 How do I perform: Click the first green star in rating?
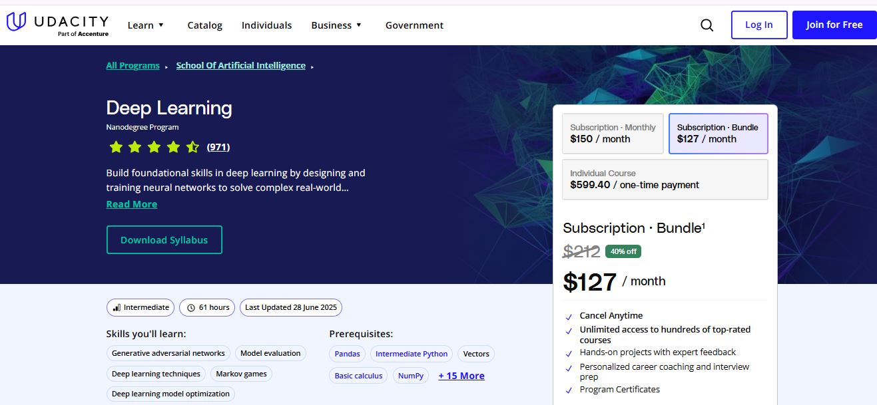(x=115, y=146)
